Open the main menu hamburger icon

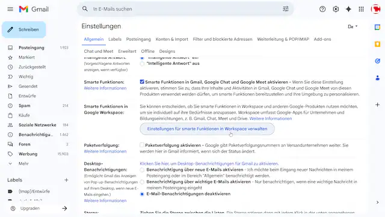click(10, 9)
